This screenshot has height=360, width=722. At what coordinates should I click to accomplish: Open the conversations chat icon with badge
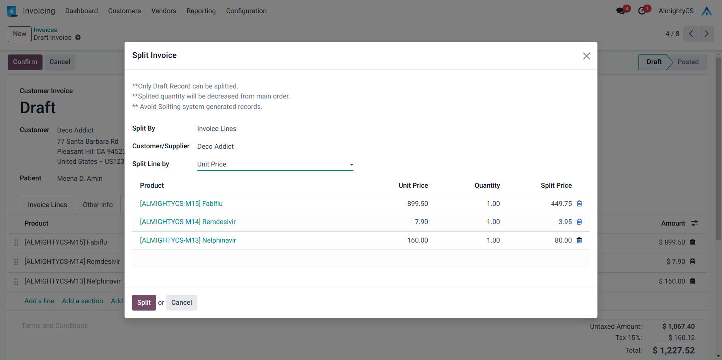(x=621, y=11)
